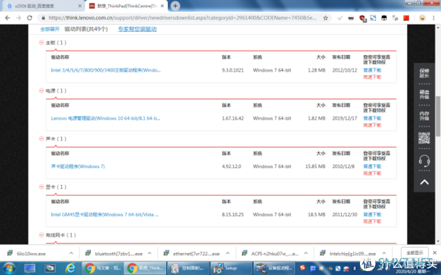The height and width of the screenshot is (275, 441).
Task: Click high-speed download for chipset driver 9.3.0.1021
Action: tap(372, 77)
